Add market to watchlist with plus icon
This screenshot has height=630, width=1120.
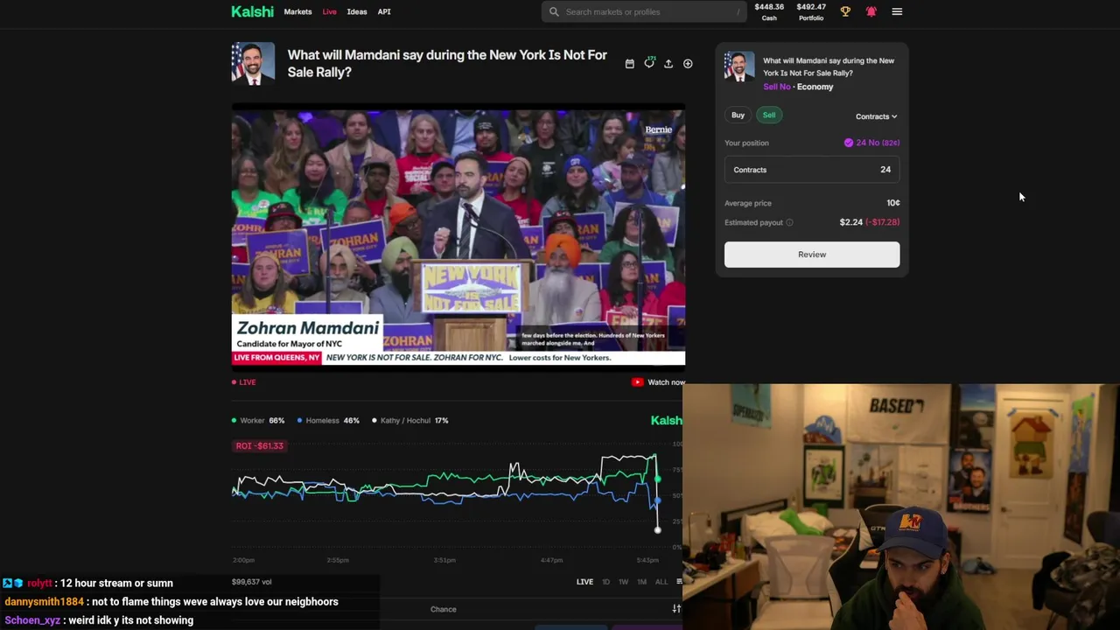(x=688, y=64)
